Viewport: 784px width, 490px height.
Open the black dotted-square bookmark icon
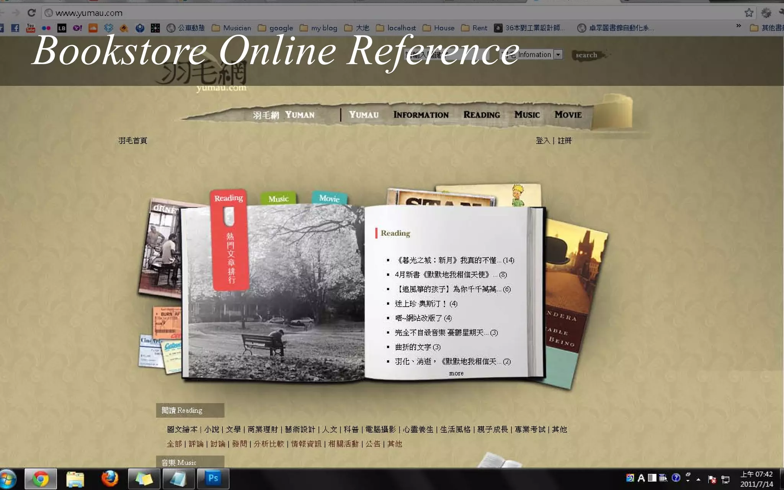[x=155, y=28]
